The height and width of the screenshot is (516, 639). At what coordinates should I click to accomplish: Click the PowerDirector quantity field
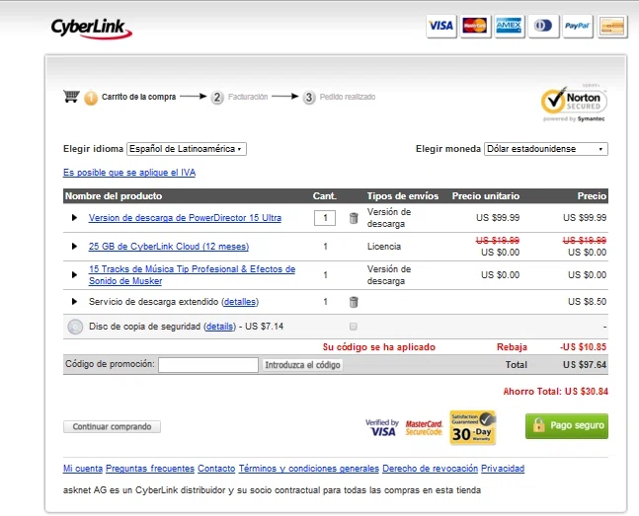pos(325,218)
